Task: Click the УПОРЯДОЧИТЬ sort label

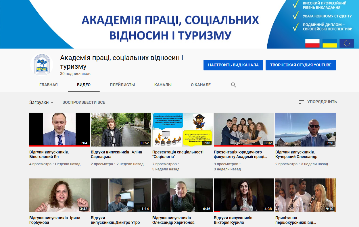Action: 322,102
